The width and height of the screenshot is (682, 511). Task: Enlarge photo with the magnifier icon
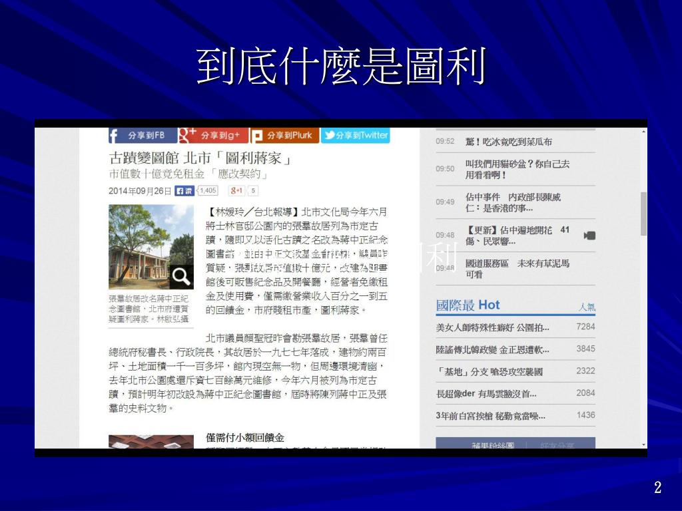[181, 276]
